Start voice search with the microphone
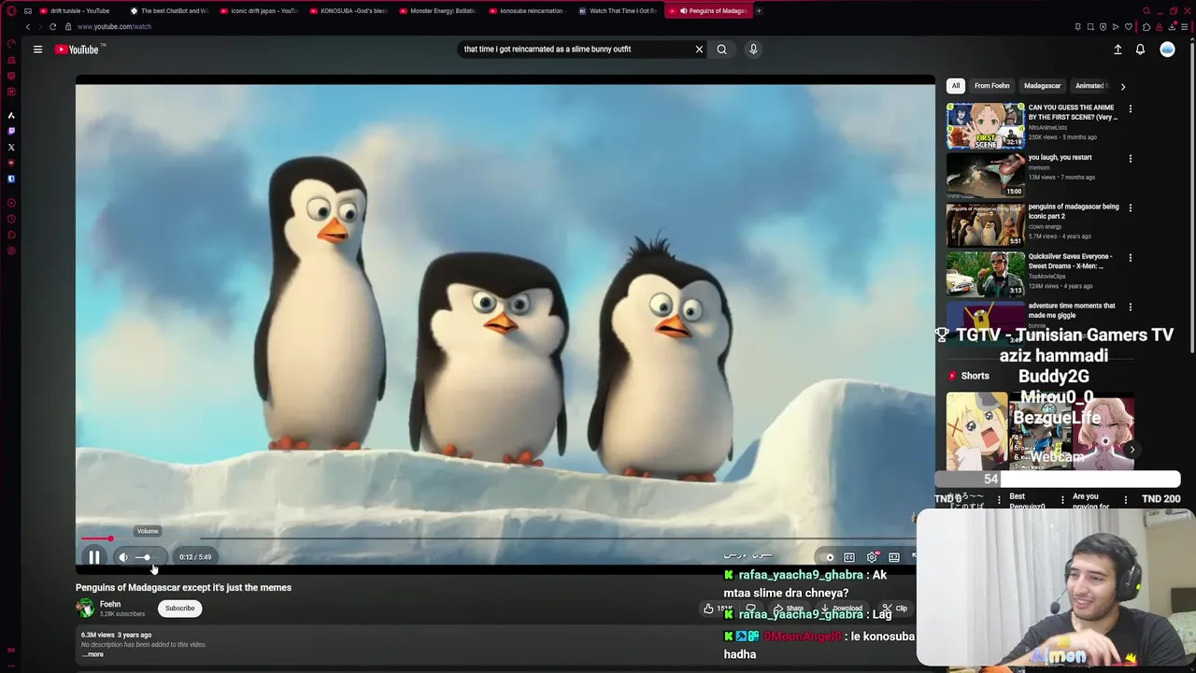 [x=753, y=50]
